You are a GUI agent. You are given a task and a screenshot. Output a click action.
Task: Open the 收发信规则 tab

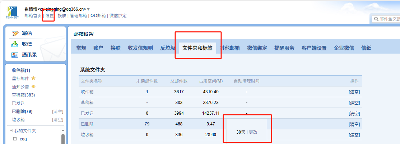140,48
